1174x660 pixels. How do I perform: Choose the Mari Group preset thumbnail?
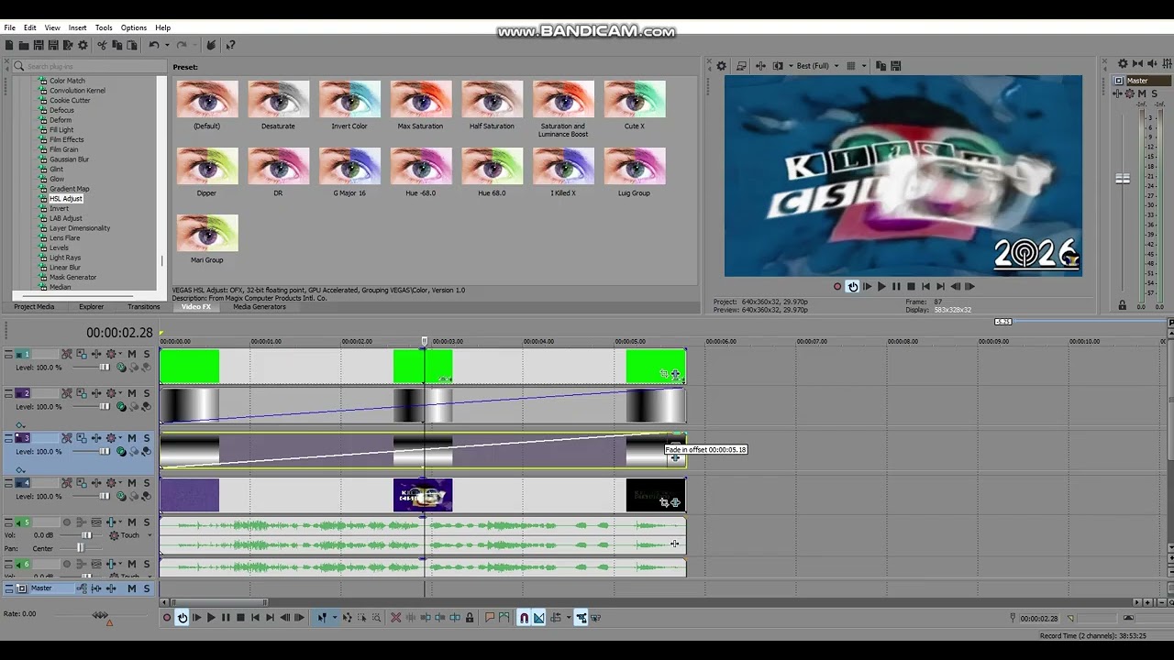coord(207,233)
